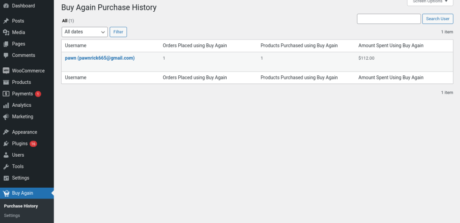Click the WooCommerce logo icon
The width and height of the screenshot is (460, 223).
[6, 71]
